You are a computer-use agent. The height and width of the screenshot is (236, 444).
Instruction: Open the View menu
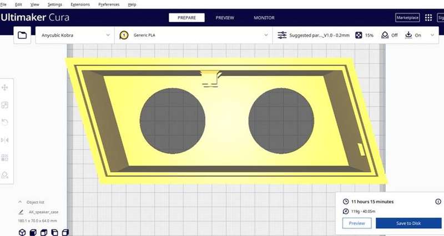[35, 4]
